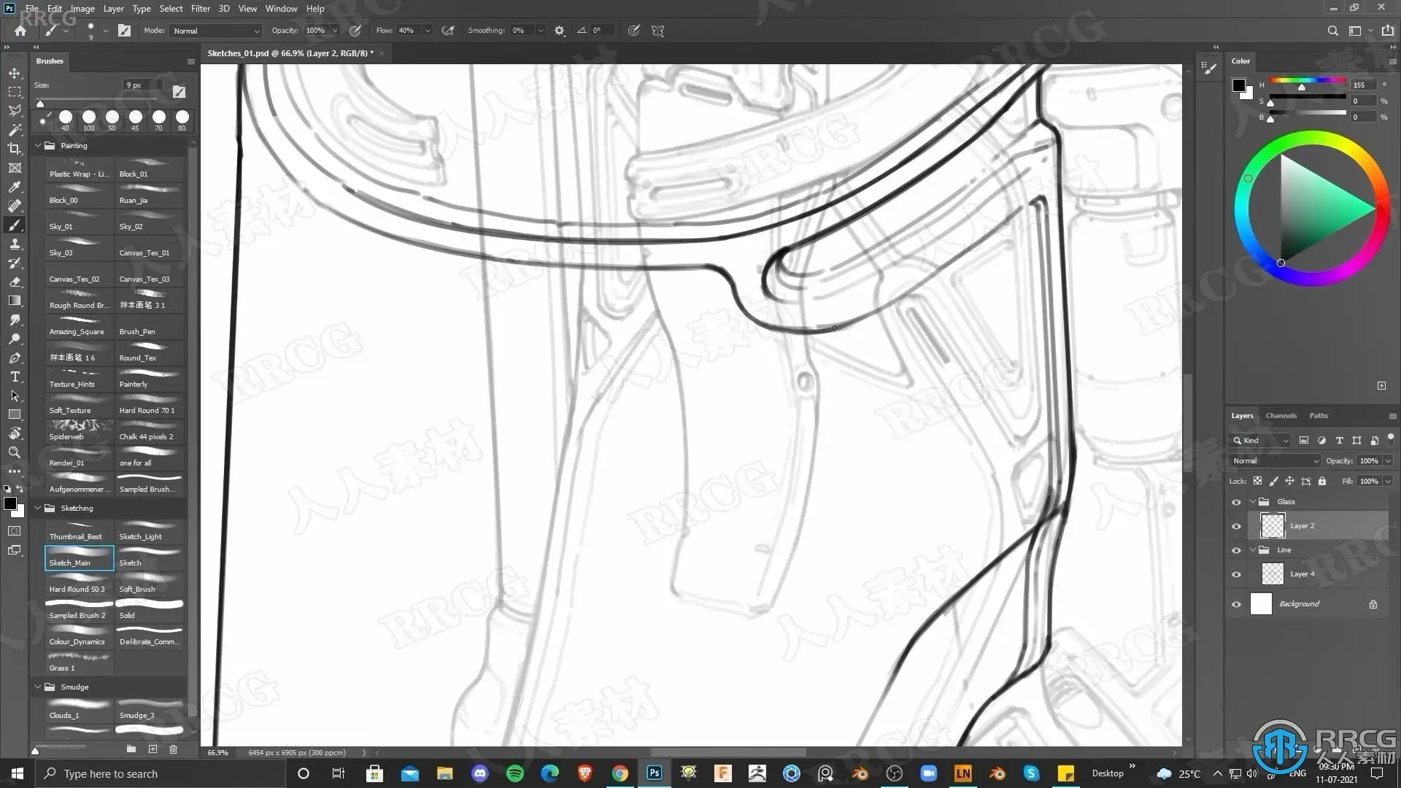The width and height of the screenshot is (1401, 788).
Task: Switch to the Channels tab
Action: pyautogui.click(x=1281, y=416)
